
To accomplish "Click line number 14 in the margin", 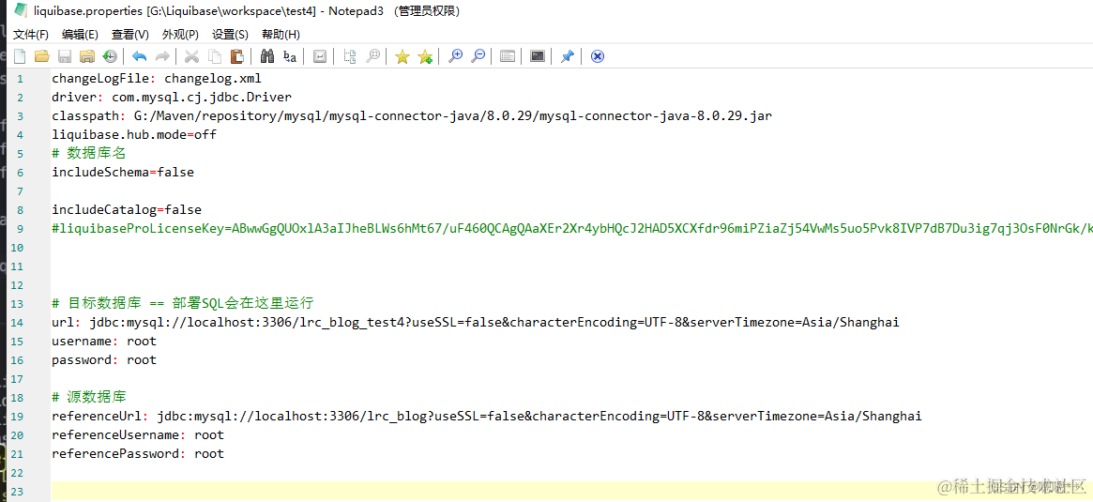I will coord(17,323).
